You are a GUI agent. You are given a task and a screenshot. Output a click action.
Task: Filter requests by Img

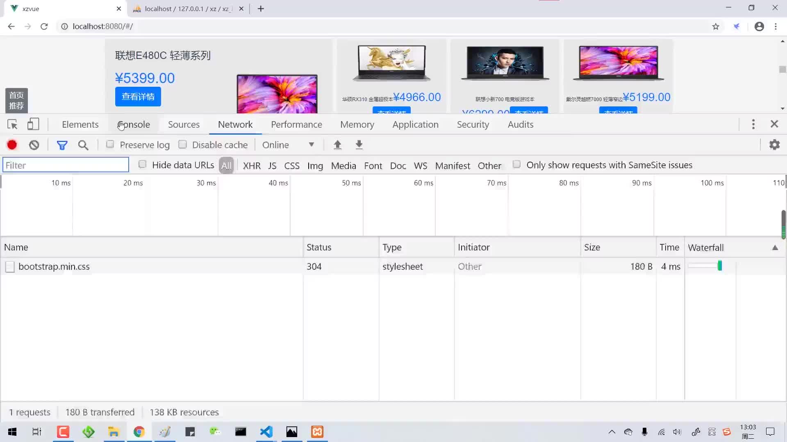(x=315, y=166)
